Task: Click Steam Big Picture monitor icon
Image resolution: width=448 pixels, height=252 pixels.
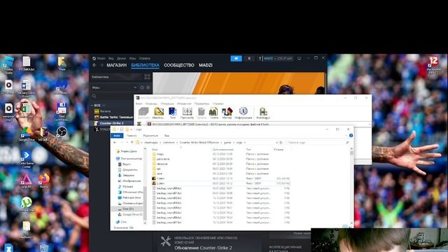Action: coord(299,58)
